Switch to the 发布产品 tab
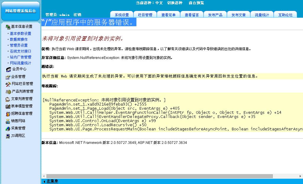Screen dimensions: 303x184 215,15
